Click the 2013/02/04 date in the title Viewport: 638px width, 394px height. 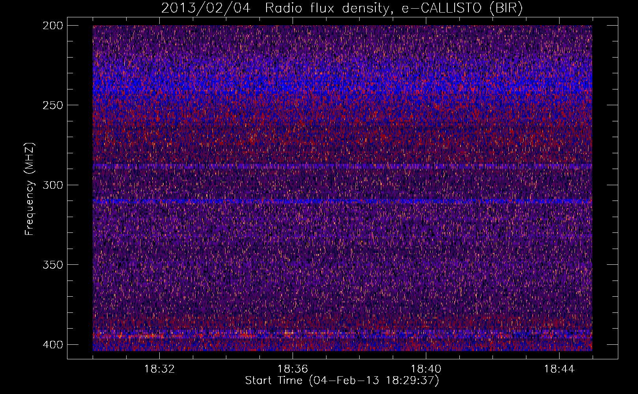(x=205, y=8)
